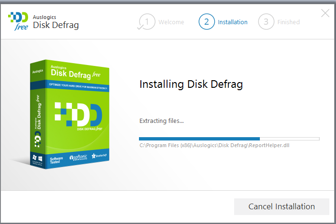Click the Installing Disk Defrag heading
This screenshot has height=224, width=336.
coord(191,84)
